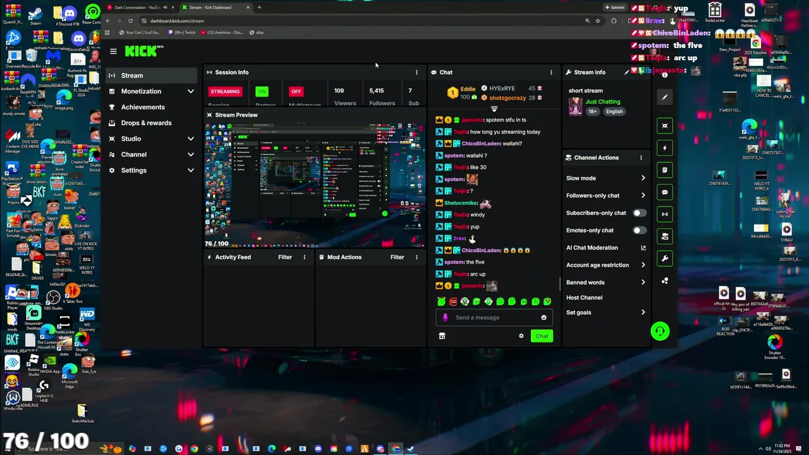Reload the Kick dashboard page
The width and height of the screenshot is (809, 455).
click(130, 21)
